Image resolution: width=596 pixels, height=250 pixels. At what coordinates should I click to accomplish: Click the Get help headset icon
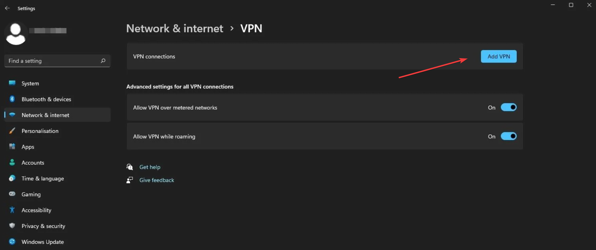(x=130, y=167)
